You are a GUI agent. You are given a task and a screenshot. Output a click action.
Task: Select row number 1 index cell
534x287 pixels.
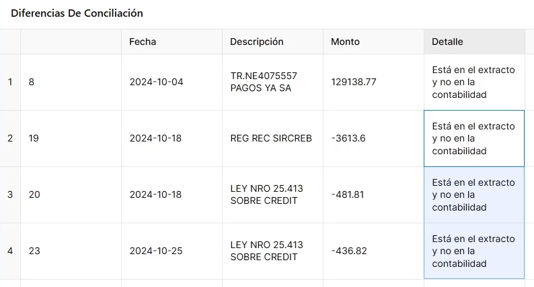click(10, 82)
